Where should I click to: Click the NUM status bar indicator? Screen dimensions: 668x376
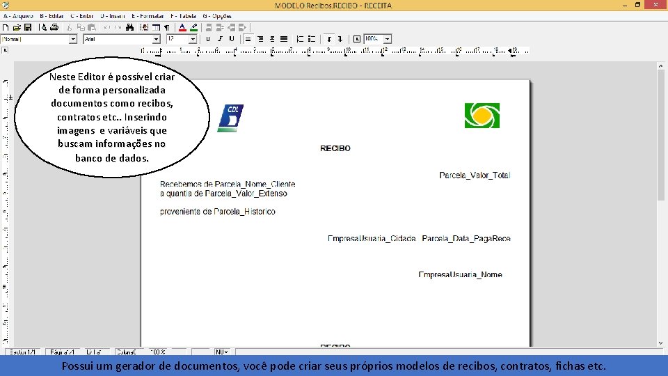[221, 352]
